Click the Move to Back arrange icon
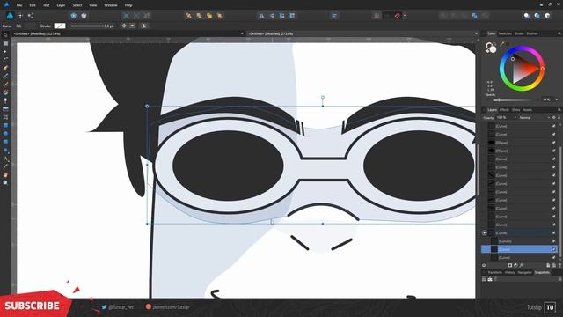This screenshot has height=317, width=563. point(189,16)
